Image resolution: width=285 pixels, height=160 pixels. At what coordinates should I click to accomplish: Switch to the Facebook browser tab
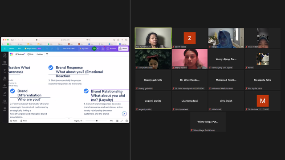91,44
